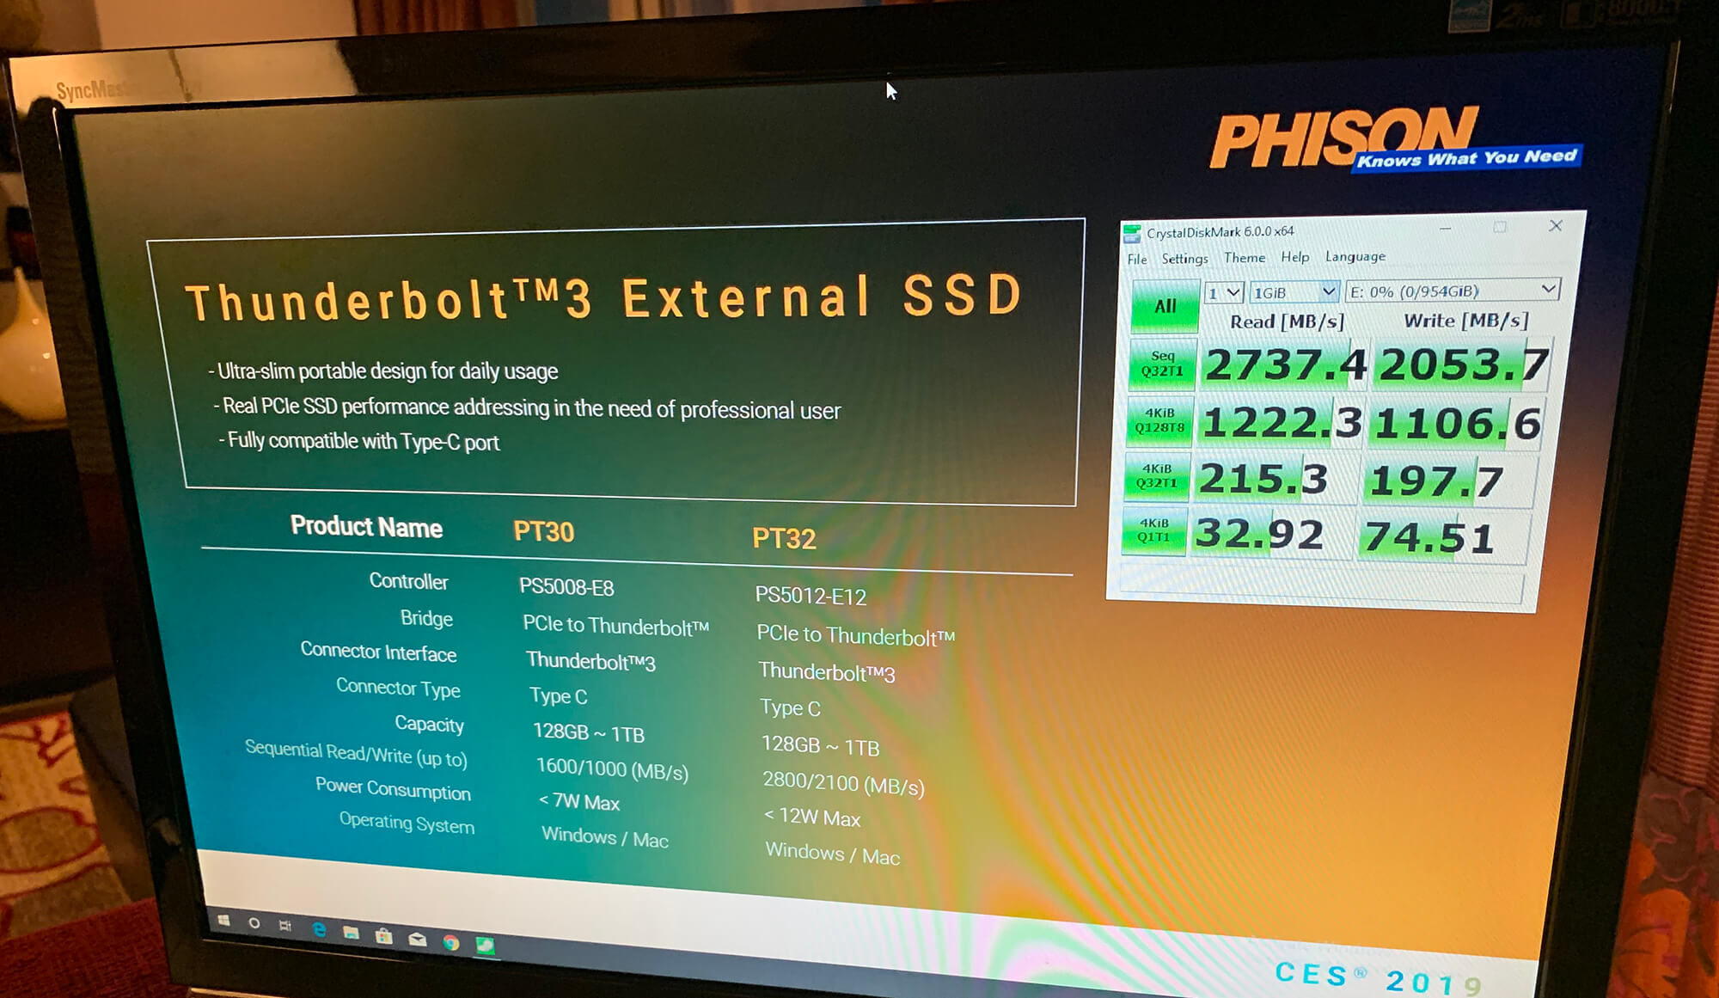Open the Help menu in CrystalDiskMark
Image resolution: width=1719 pixels, height=998 pixels.
pos(1295,257)
